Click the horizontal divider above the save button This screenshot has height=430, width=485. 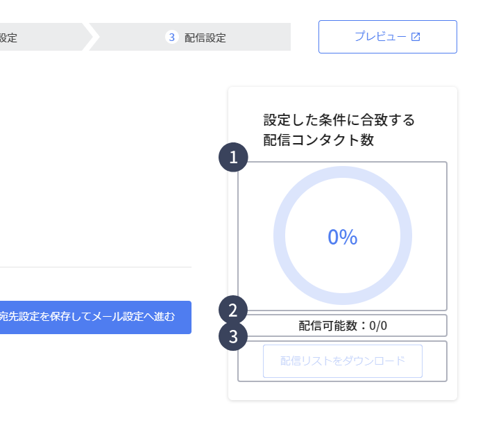point(96,267)
